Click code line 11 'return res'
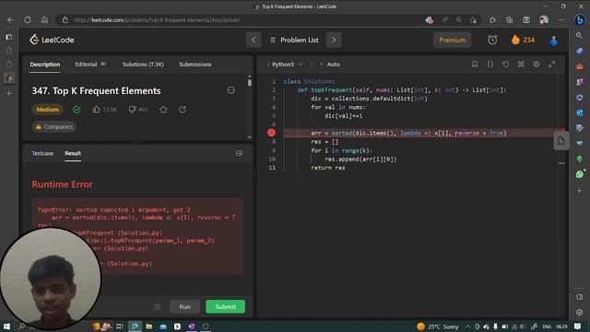Viewport: 590px width, 332px height. 328,168
